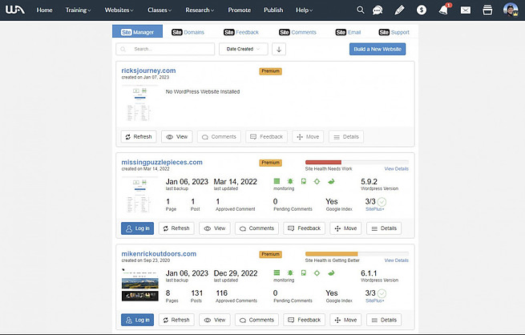The height and width of the screenshot is (335, 525).
Task: Open Details for mikenrickoutdoors.com
Action: click(x=384, y=320)
